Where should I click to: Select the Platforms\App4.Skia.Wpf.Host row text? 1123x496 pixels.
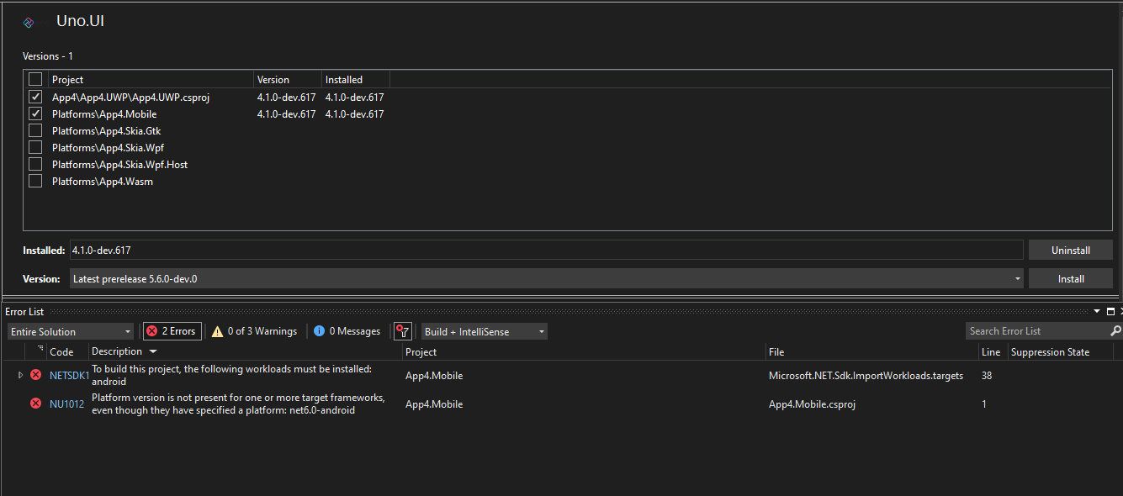pyautogui.click(x=119, y=165)
